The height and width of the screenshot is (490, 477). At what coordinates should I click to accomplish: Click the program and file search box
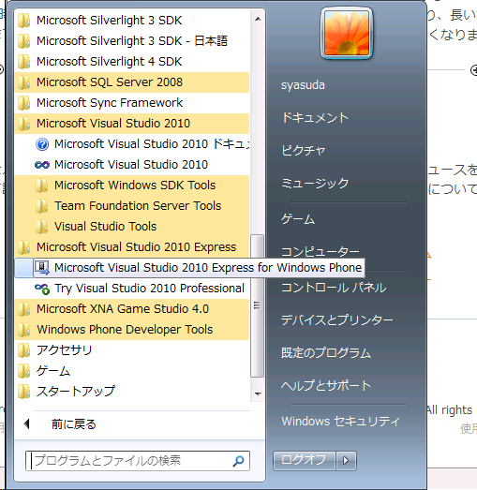(138, 461)
